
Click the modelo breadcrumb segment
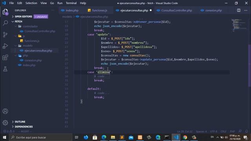pos(67,16)
